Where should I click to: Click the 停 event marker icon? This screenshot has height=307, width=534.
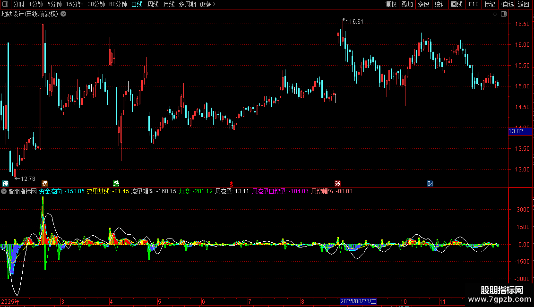point(6,183)
